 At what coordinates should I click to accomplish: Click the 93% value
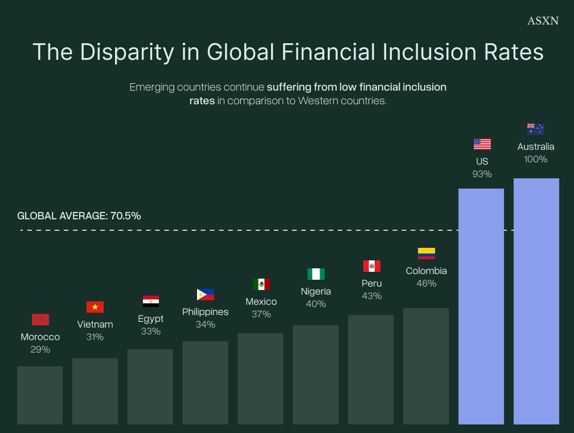tap(482, 174)
